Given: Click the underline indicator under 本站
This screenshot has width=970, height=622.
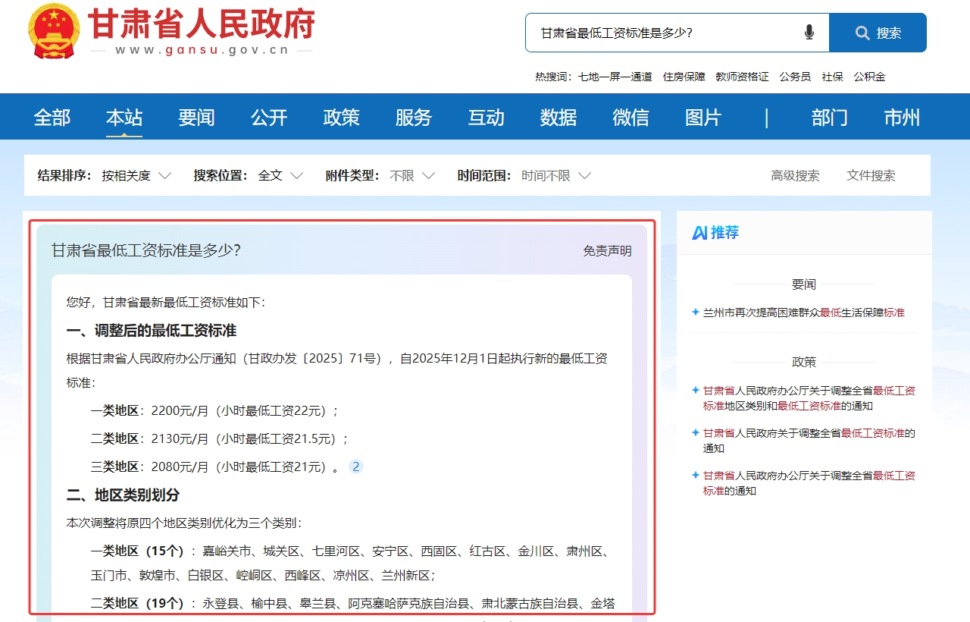Looking at the screenshot, I should [x=124, y=134].
